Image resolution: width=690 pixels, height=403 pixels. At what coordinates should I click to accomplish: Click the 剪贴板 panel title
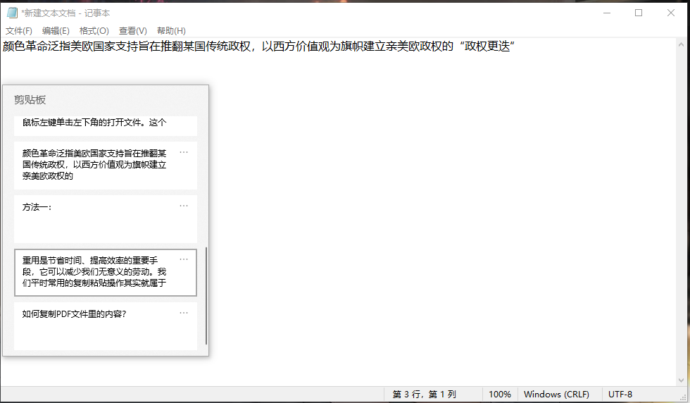tap(30, 100)
